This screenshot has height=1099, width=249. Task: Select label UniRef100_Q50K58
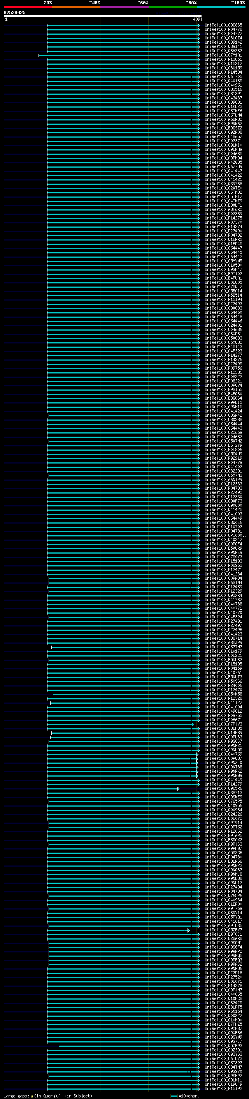click(223, 694)
